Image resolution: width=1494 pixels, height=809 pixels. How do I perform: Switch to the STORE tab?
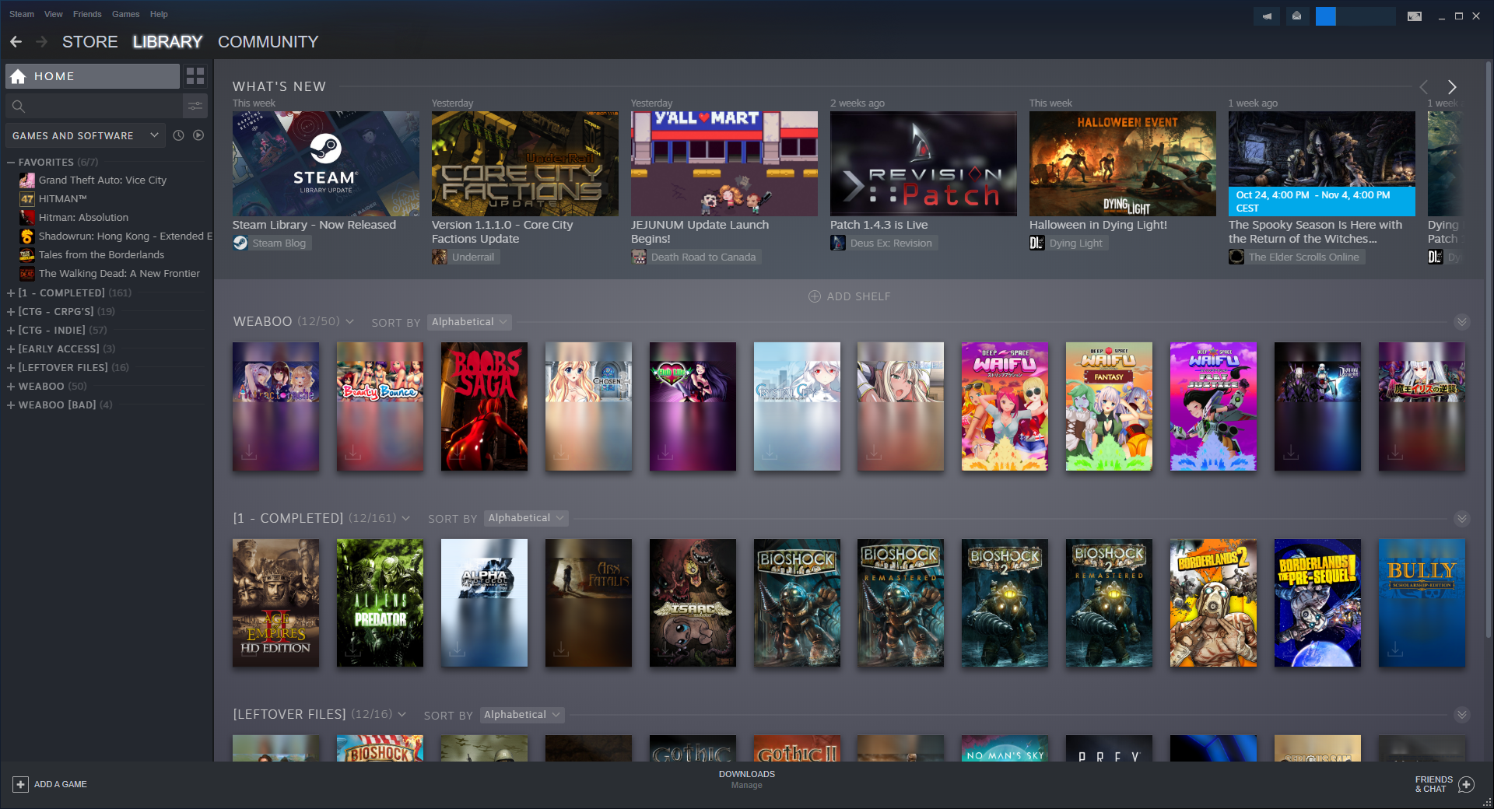[x=90, y=42]
